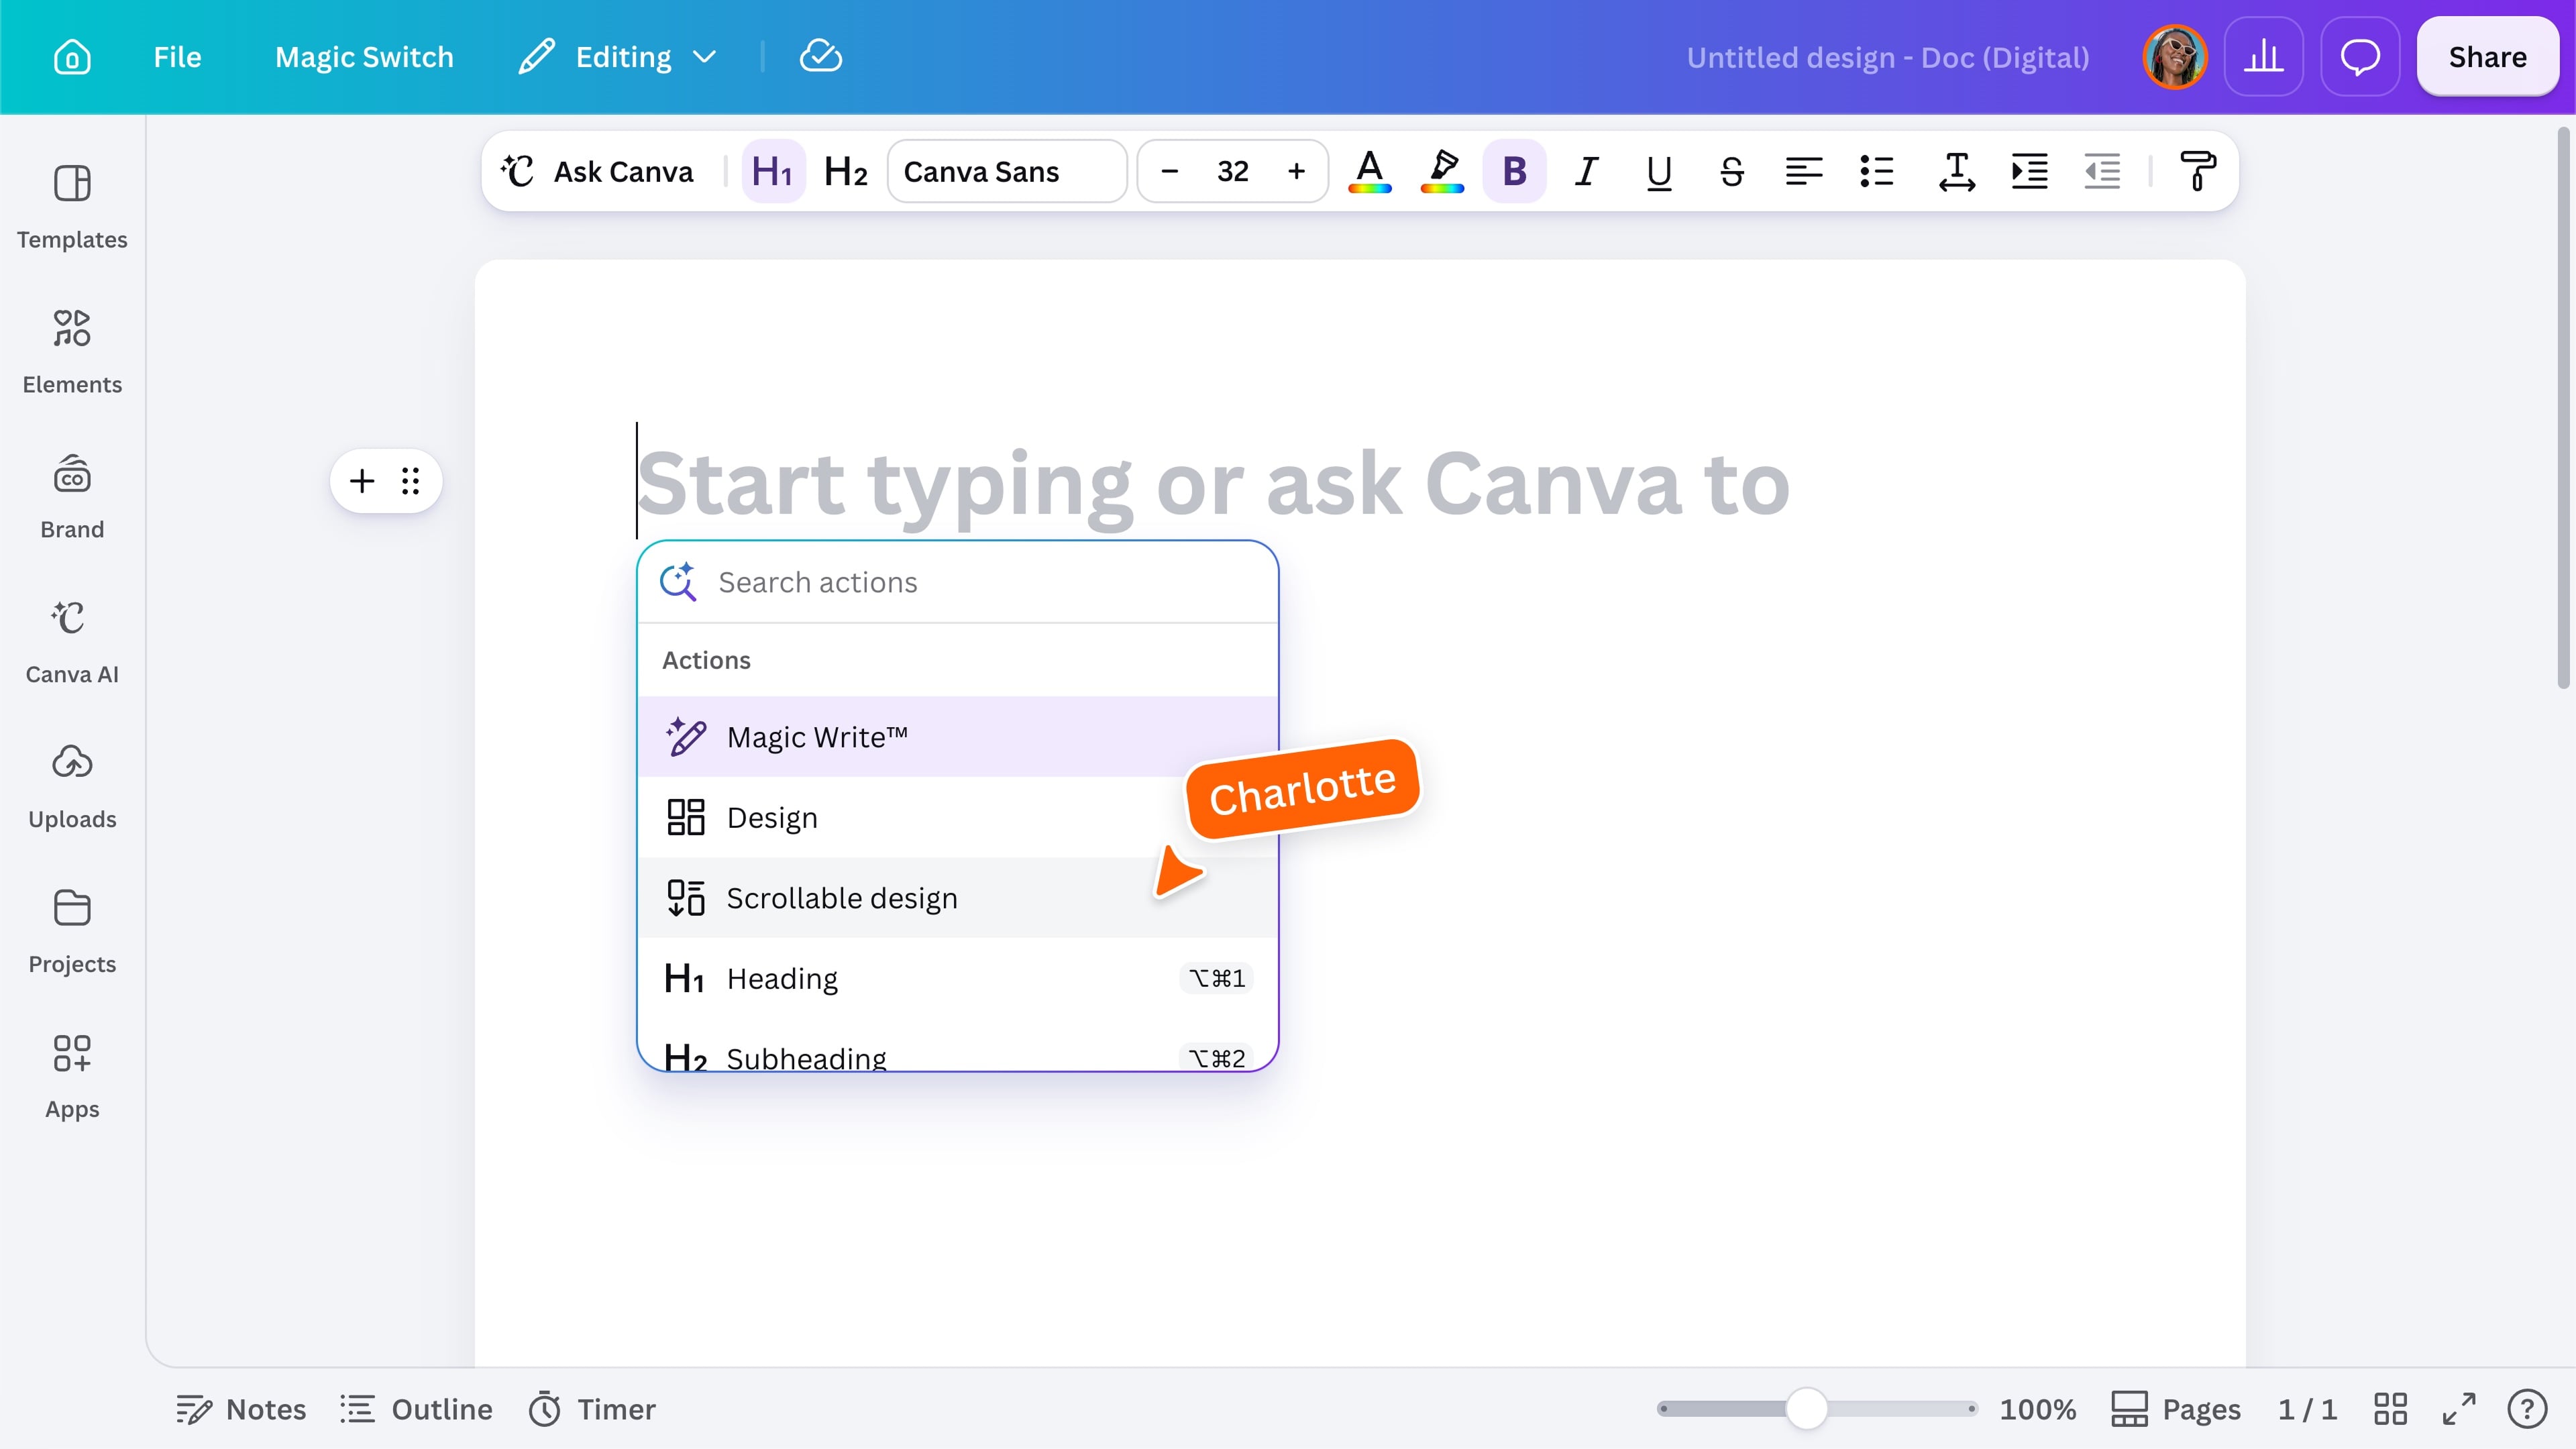Open Outline in bottom bar
This screenshot has width=2576, height=1449.
click(x=416, y=1409)
